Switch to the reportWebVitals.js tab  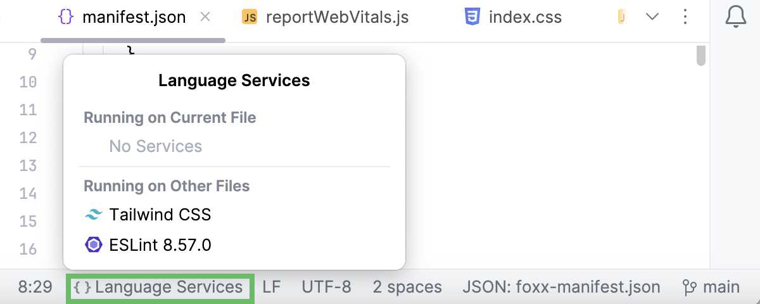click(337, 17)
